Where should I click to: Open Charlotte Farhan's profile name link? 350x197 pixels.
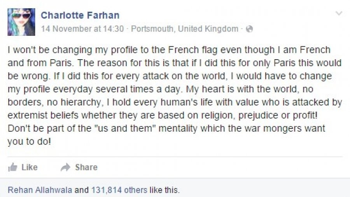pyautogui.click(x=80, y=16)
